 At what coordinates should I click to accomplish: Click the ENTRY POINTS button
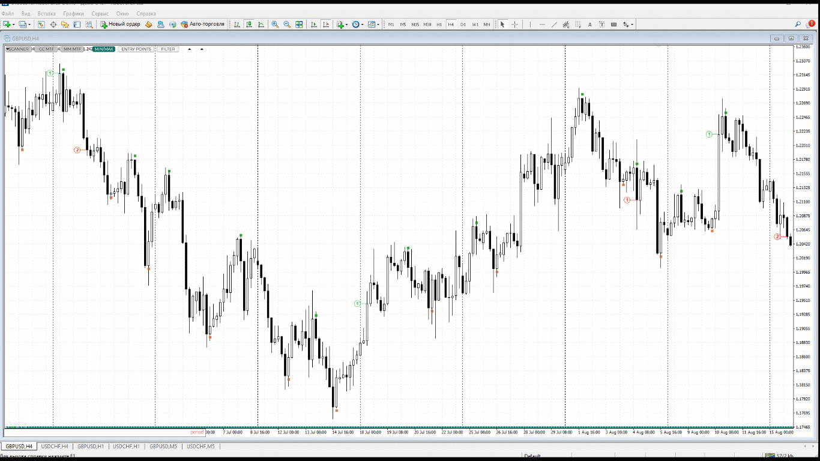136,49
